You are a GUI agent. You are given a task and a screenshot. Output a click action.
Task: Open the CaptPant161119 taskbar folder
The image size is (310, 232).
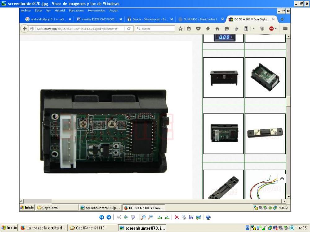tap(93, 228)
